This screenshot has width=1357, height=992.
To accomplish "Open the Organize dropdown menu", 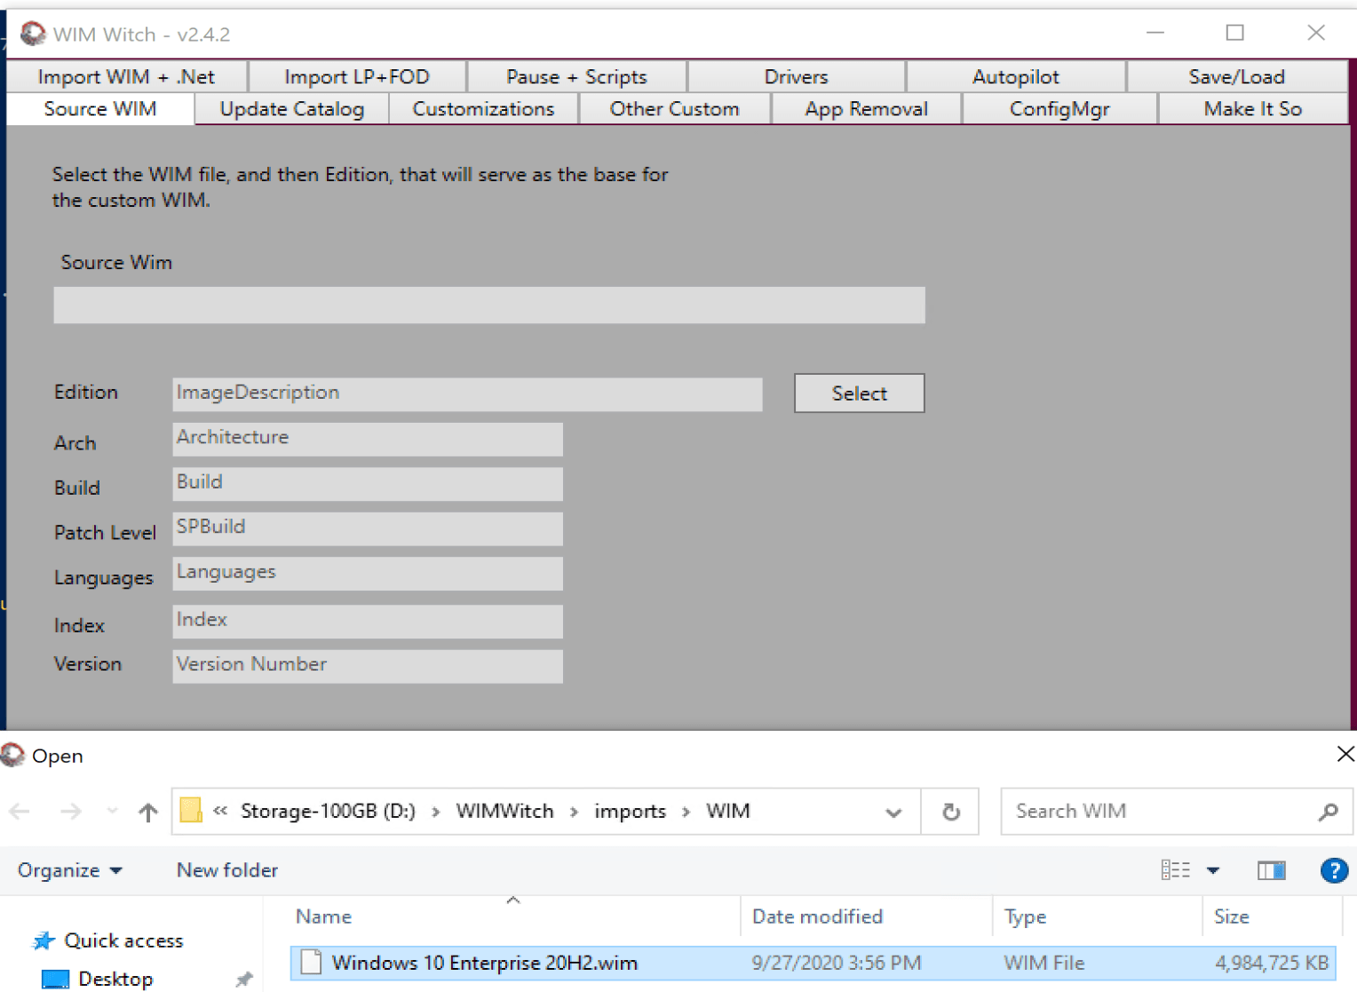I will (69, 870).
